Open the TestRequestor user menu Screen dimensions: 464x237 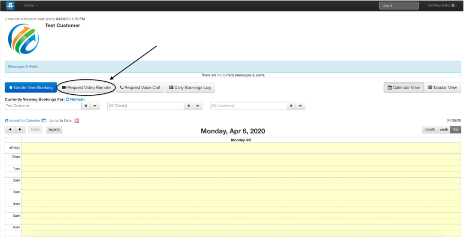click(442, 5)
